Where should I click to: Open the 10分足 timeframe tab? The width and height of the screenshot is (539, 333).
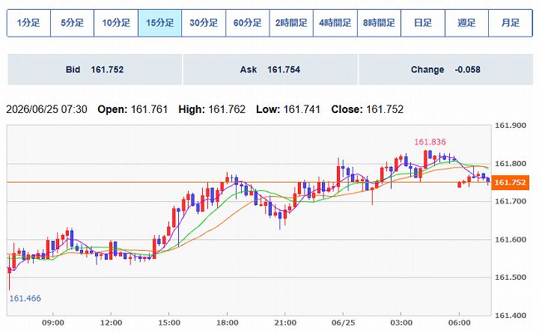tap(116, 23)
